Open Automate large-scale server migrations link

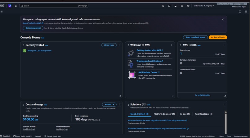[157, 120]
